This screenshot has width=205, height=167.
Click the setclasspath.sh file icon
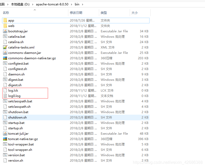click(5, 107)
